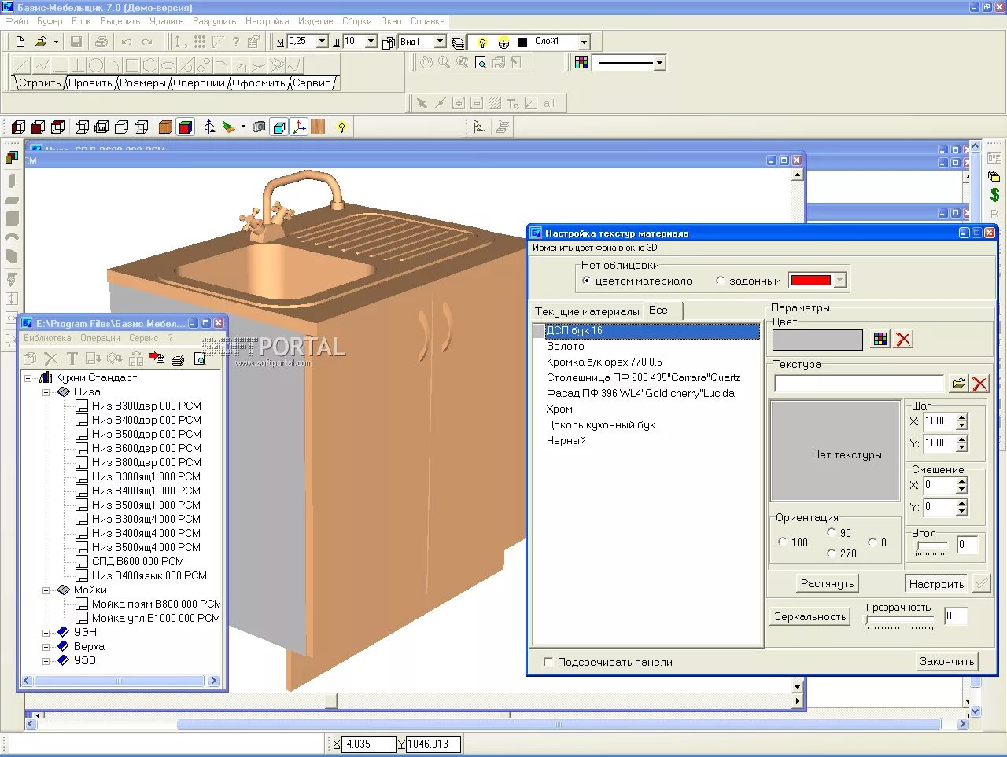Open the grid step Ш 10 dropdown
This screenshot has width=1007, height=757.
click(x=371, y=42)
